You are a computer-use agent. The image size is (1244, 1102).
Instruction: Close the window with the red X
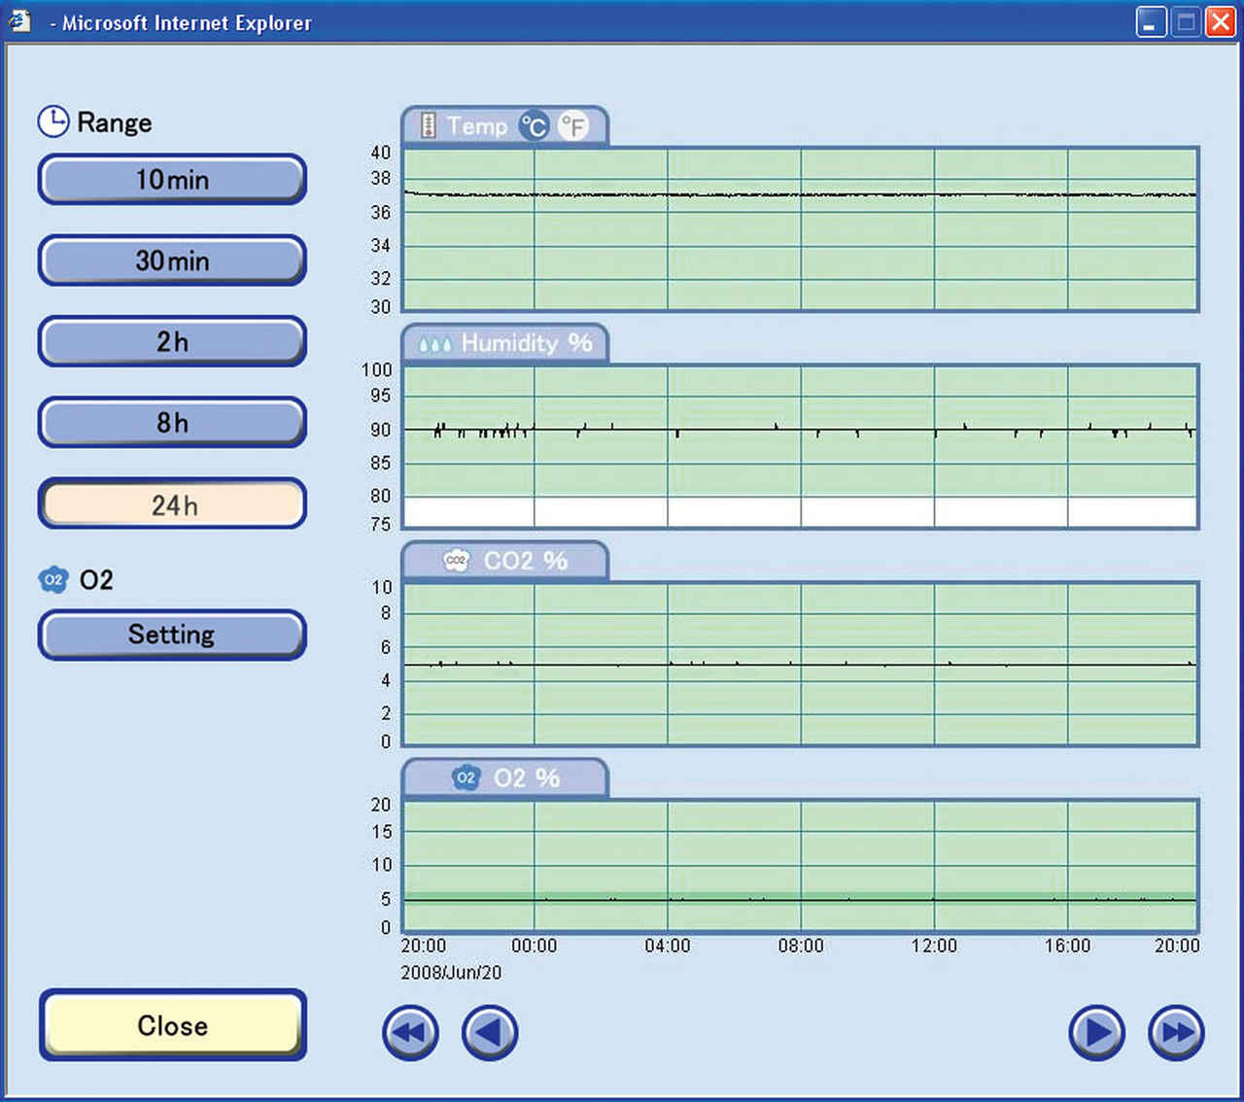point(1220,21)
